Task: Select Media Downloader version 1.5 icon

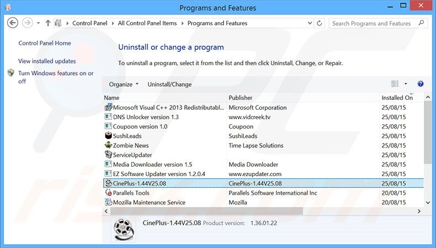Action: [x=108, y=164]
